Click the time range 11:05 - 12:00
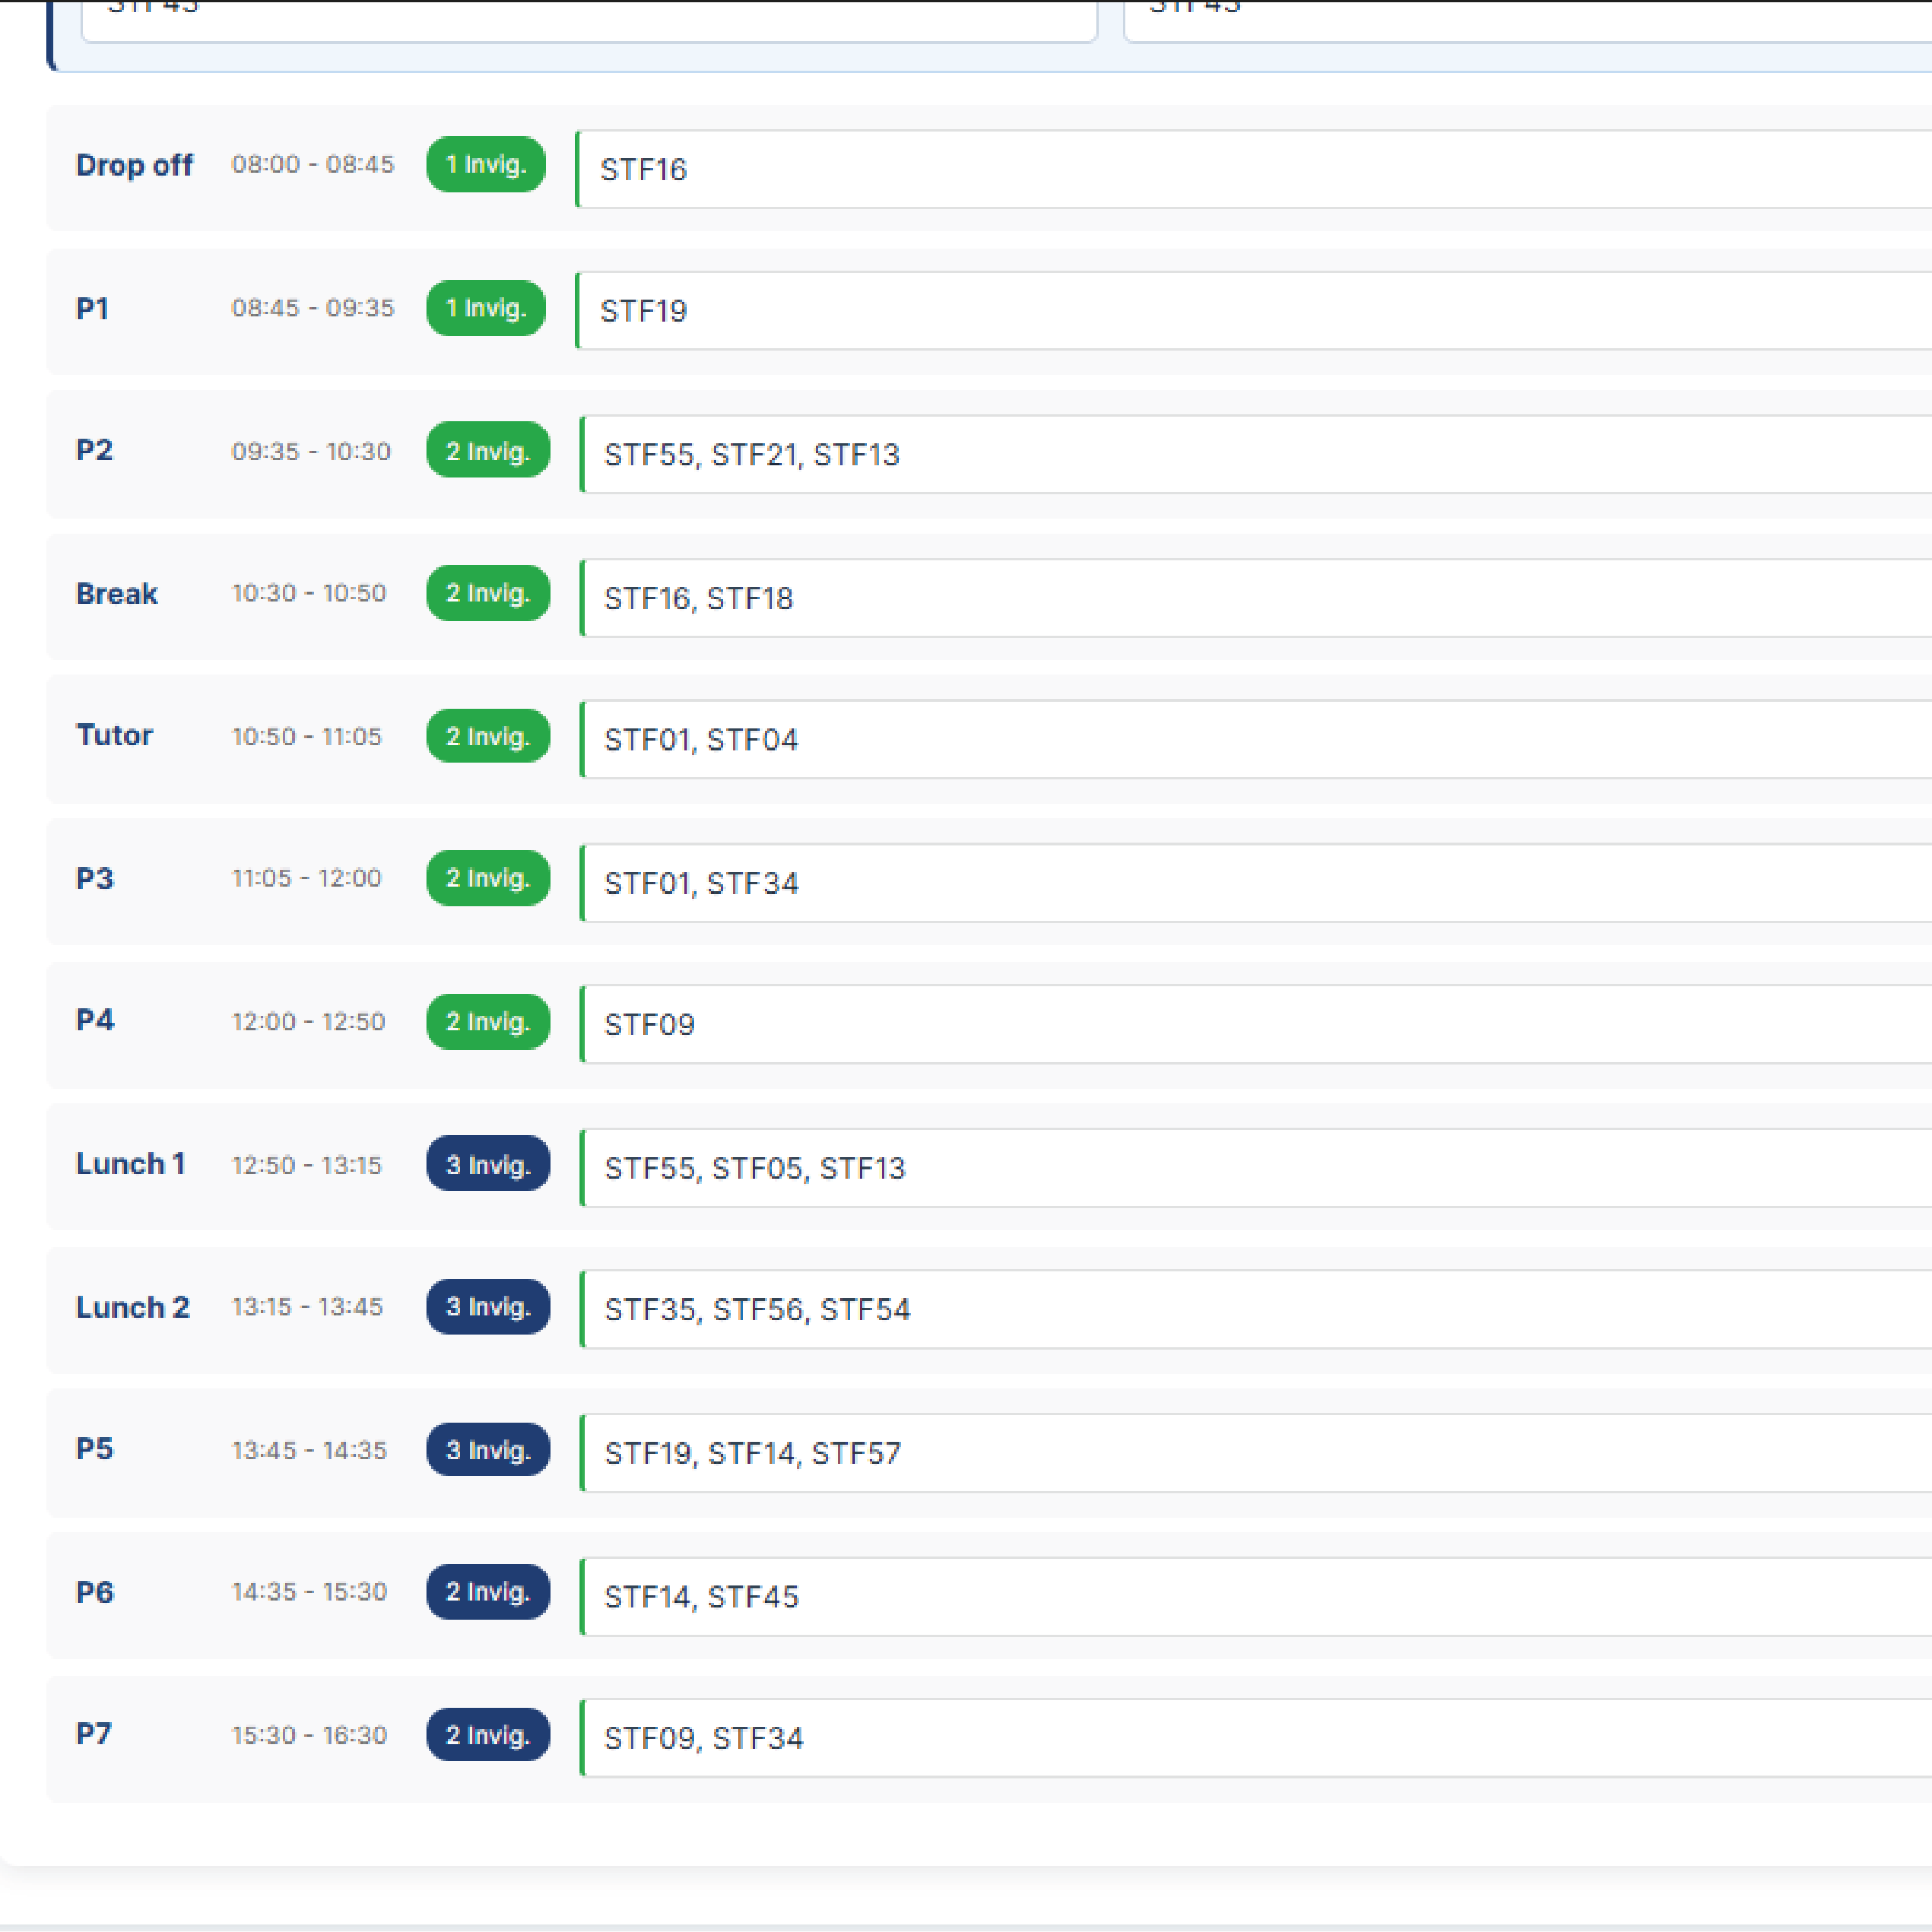The image size is (1932, 1932). [307, 878]
